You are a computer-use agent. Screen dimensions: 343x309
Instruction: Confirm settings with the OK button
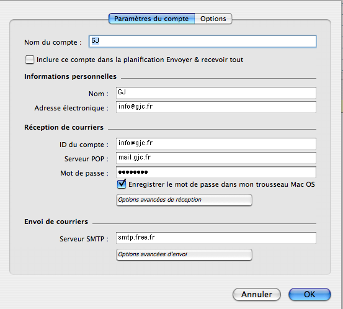pos(310,294)
